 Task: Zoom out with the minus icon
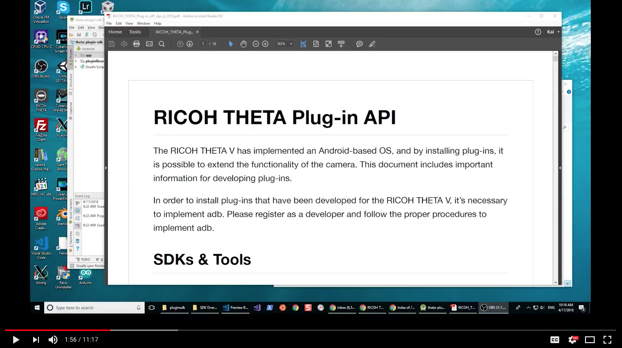(256, 44)
